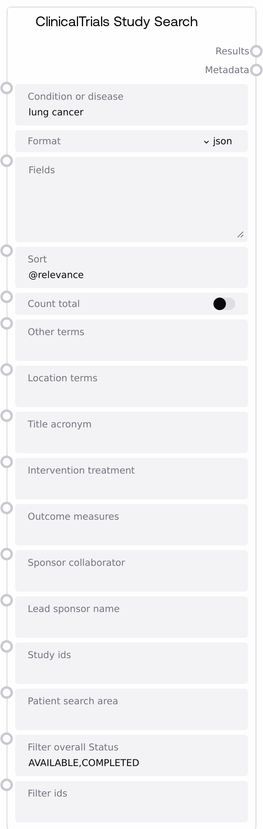
Task: Click the Condition or disease field
Action: pyautogui.click(x=131, y=112)
